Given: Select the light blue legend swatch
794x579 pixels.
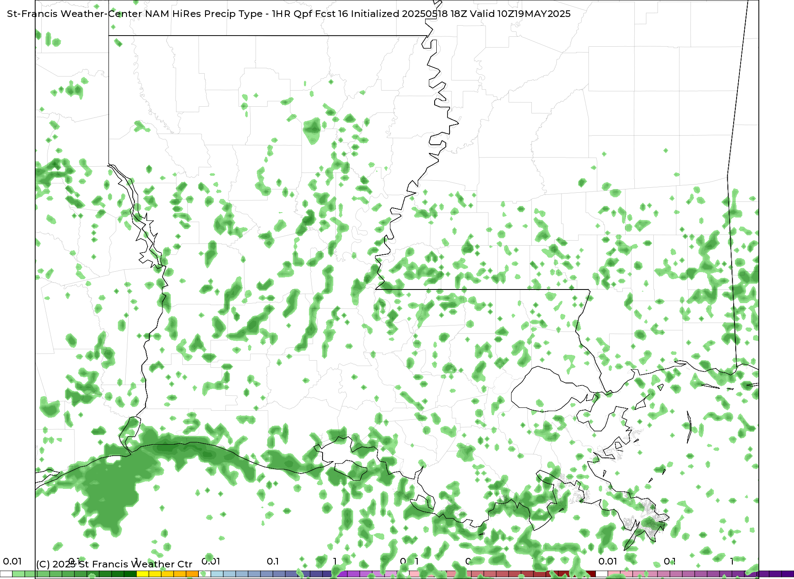Looking at the screenshot, I should coord(217,574).
